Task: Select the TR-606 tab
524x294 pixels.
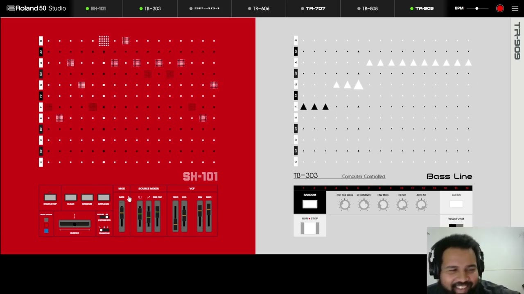Action: pyautogui.click(x=259, y=8)
